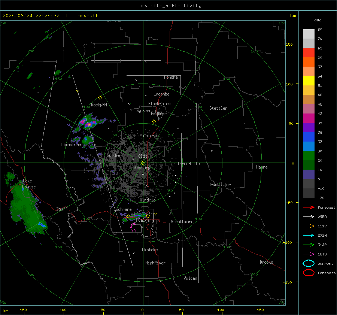
Task: Select the light blue 30 dBZ swatch
Action: [309, 146]
